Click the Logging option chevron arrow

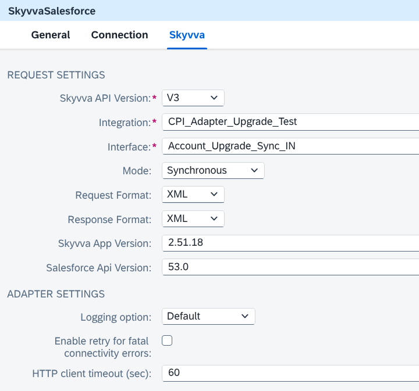pos(245,316)
